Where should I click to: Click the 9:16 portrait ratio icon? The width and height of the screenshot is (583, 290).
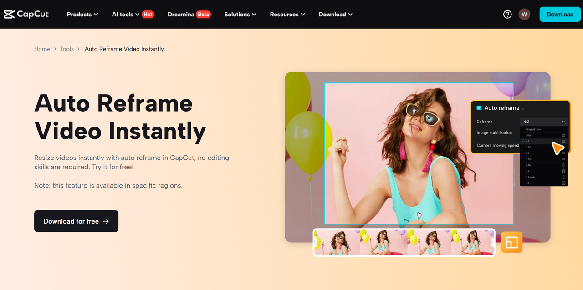pos(563,165)
